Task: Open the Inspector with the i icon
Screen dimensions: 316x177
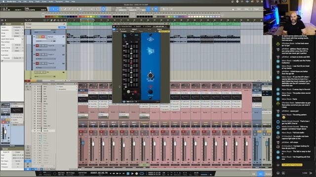Action: click(5, 20)
